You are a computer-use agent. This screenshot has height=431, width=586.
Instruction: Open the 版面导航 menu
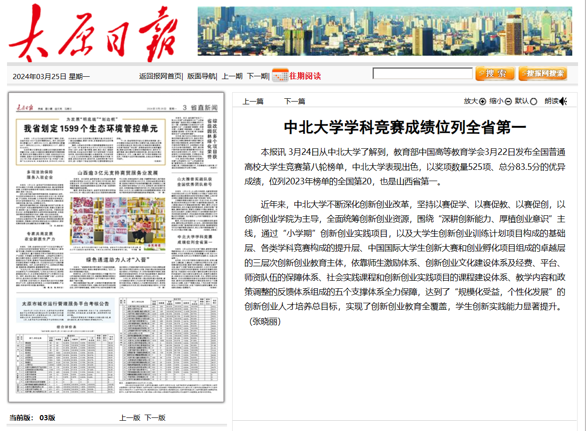click(x=201, y=76)
